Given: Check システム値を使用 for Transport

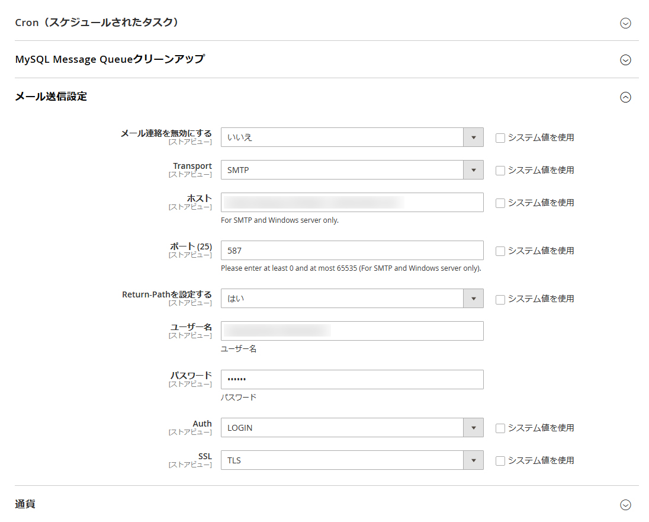Looking at the screenshot, I should point(500,171).
